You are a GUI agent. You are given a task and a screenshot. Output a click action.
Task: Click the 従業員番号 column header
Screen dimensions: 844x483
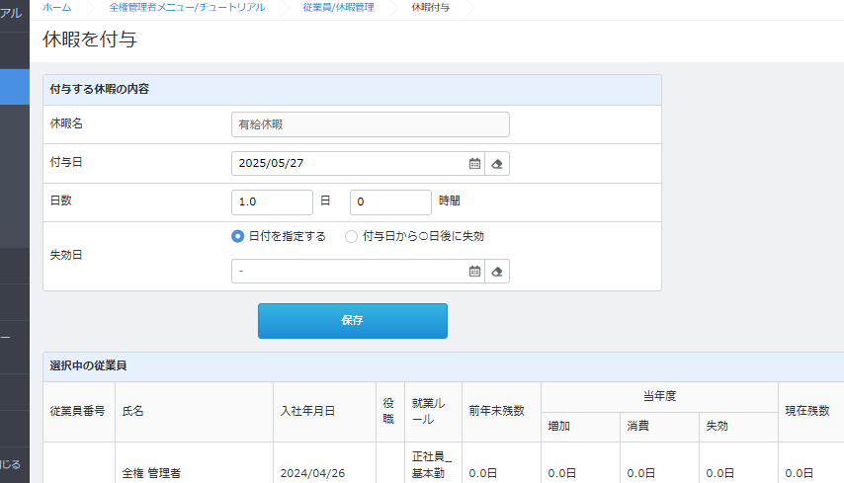click(x=77, y=411)
